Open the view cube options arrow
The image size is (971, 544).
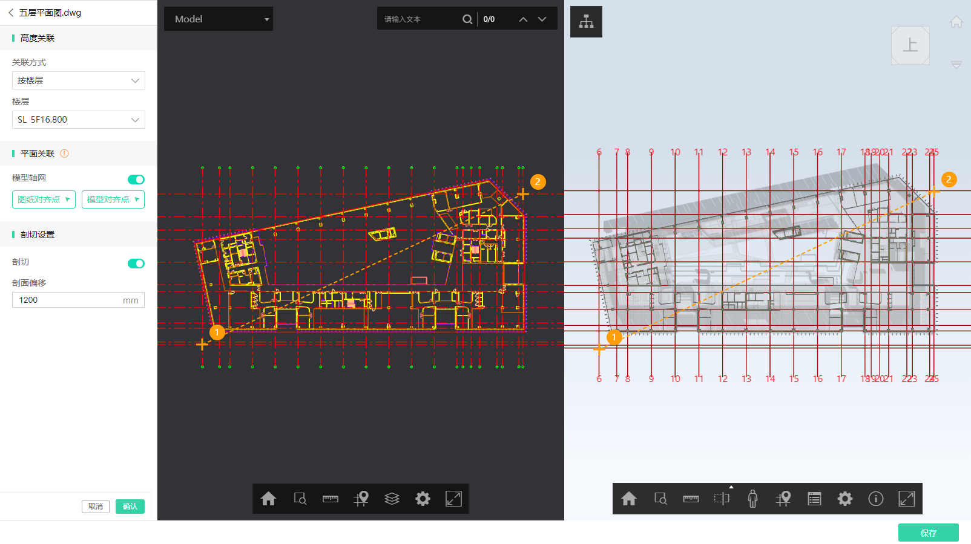[956, 65]
